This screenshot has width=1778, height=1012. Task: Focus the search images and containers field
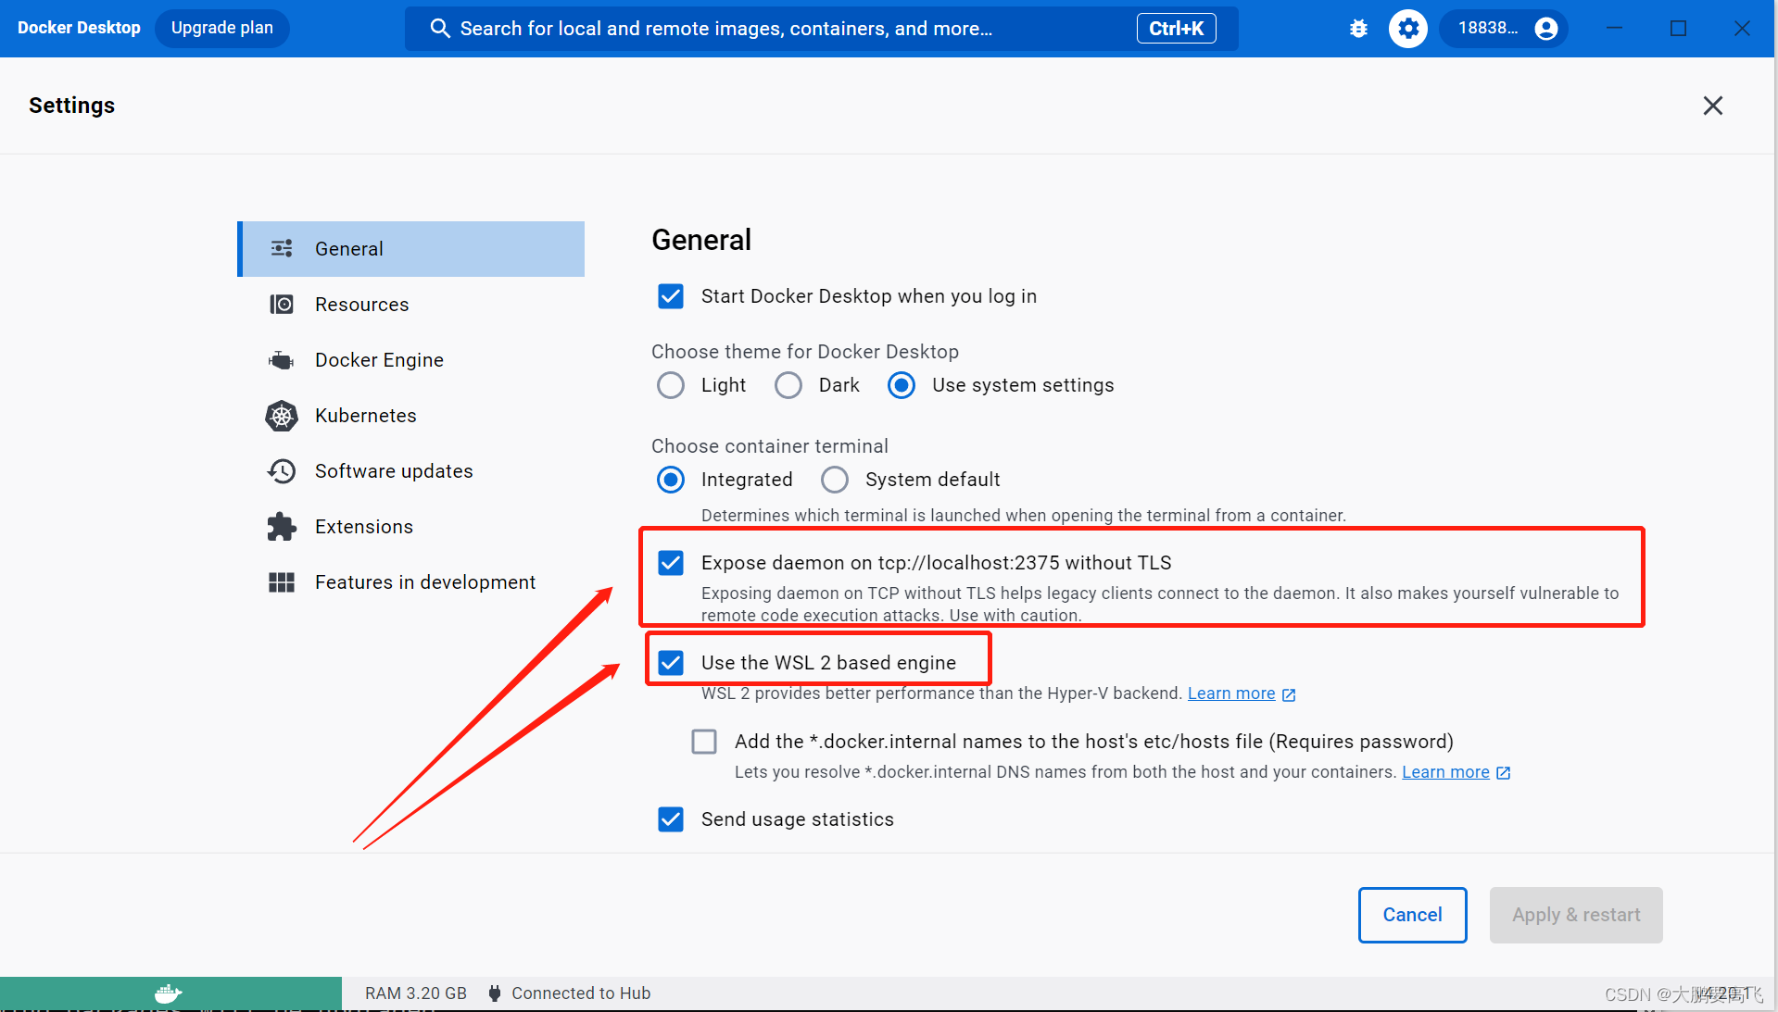822,29
